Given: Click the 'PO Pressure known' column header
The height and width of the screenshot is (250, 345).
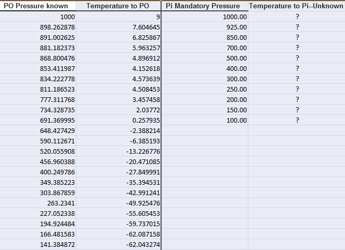Looking at the screenshot, I should coord(37,6).
